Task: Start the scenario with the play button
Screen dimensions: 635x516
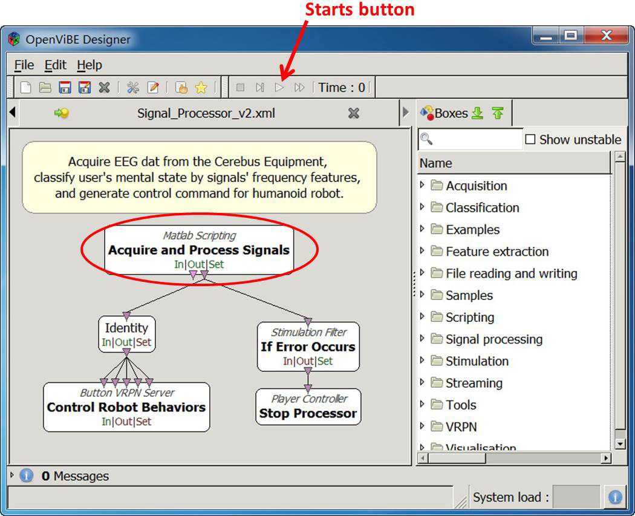Action: 279,88
